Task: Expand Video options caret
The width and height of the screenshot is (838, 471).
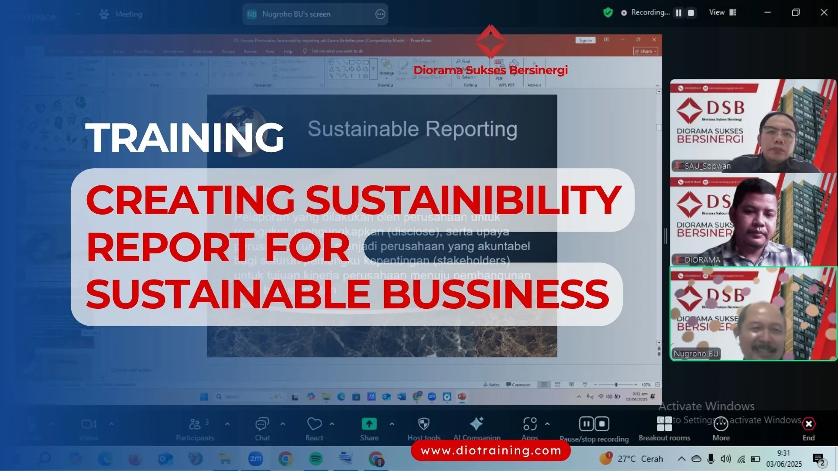Action: 111,423
